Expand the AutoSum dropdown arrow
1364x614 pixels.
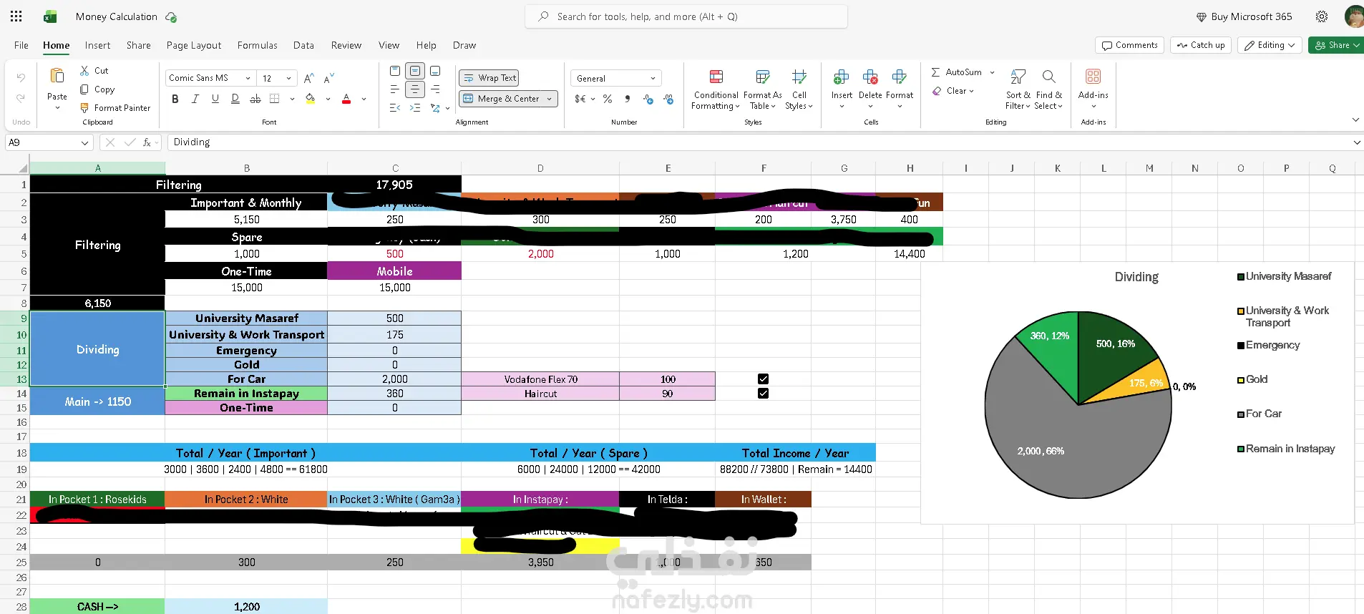point(992,72)
